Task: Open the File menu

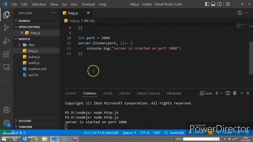Action: point(14,4)
